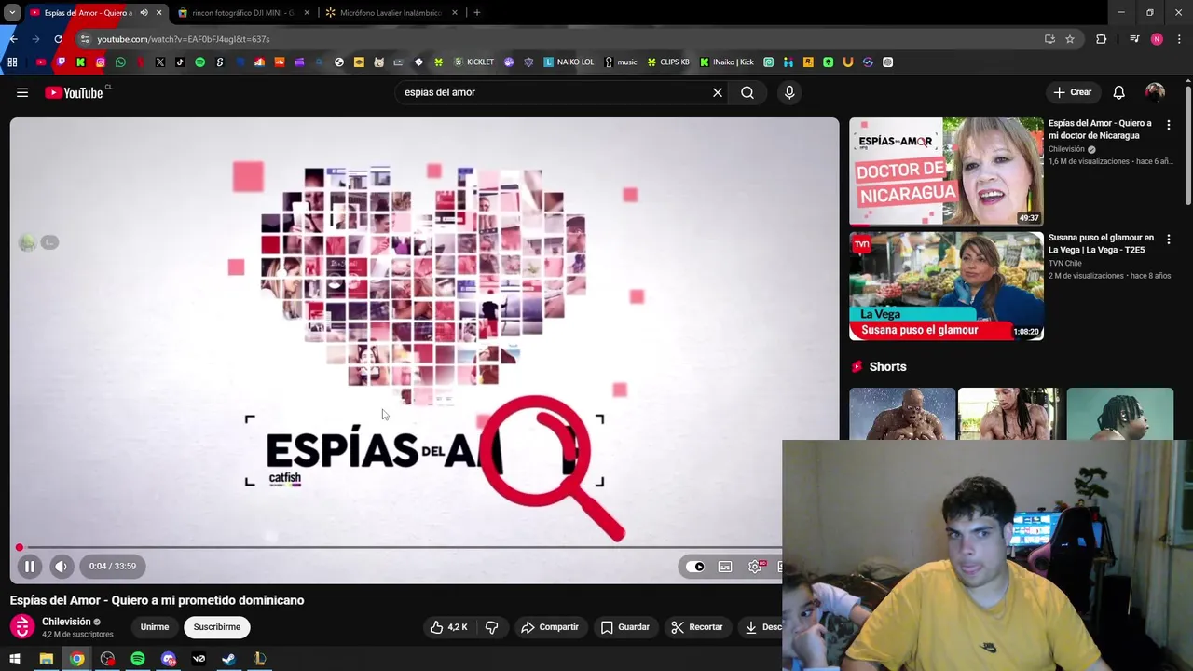Click the Guardar button

point(625,627)
